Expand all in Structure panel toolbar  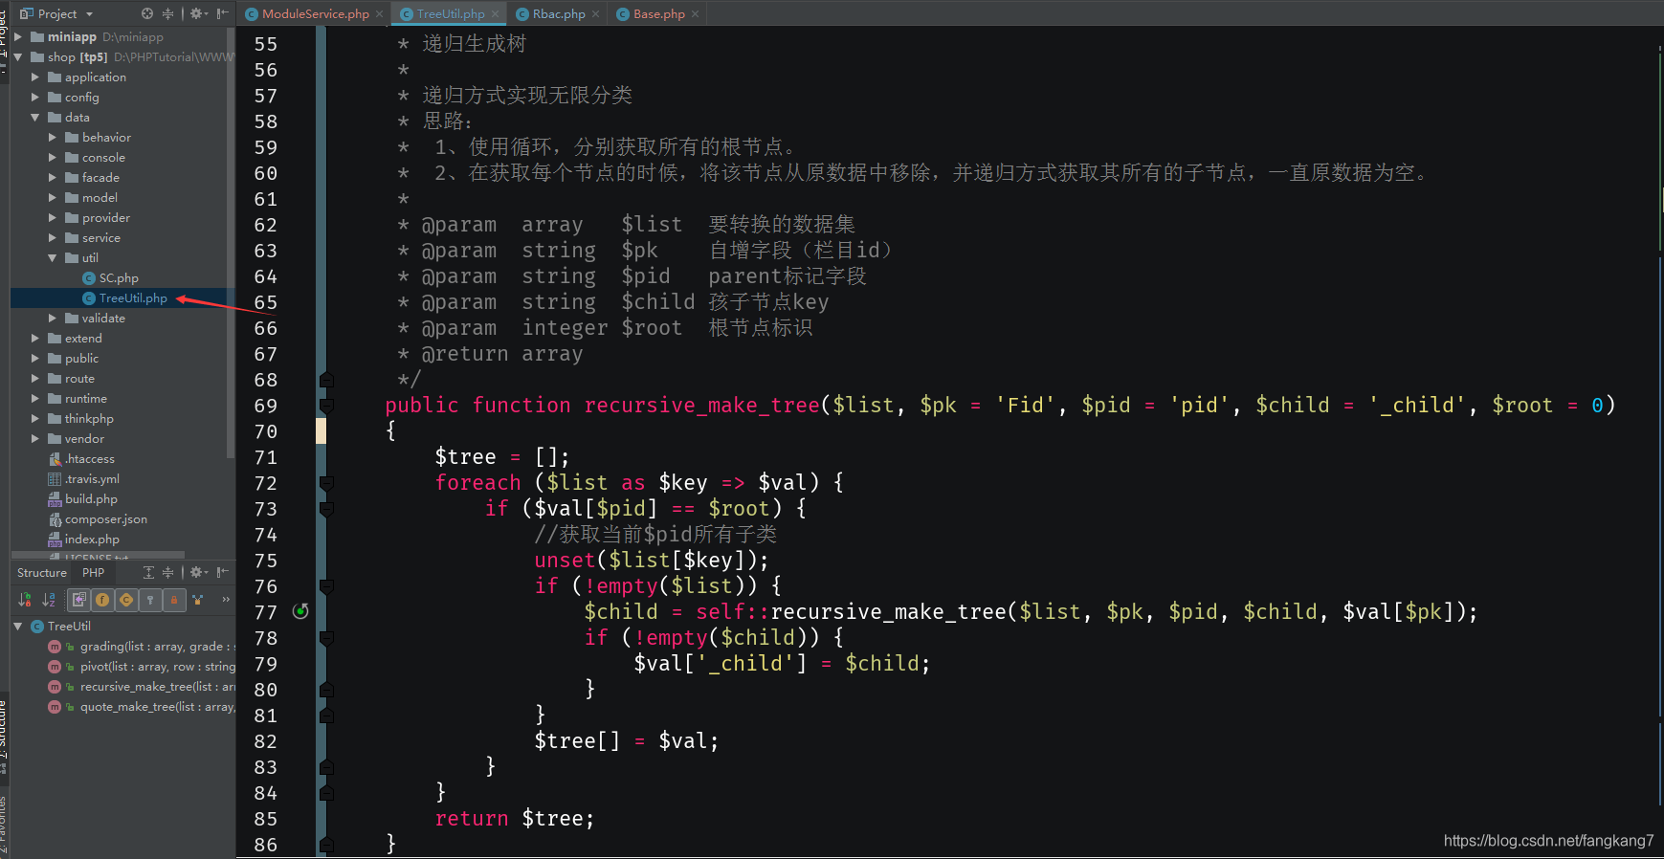tap(148, 572)
